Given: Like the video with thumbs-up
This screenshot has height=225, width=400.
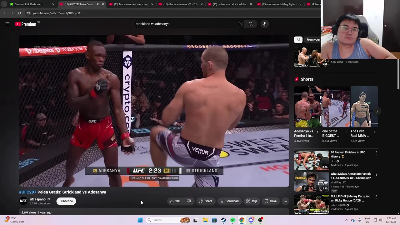Looking at the screenshot, I should (x=175, y=201).
